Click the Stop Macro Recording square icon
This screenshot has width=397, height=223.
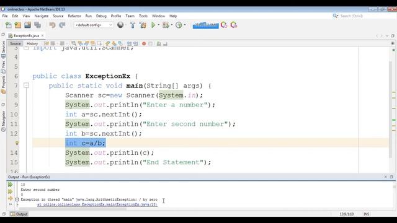pos(150,43)
